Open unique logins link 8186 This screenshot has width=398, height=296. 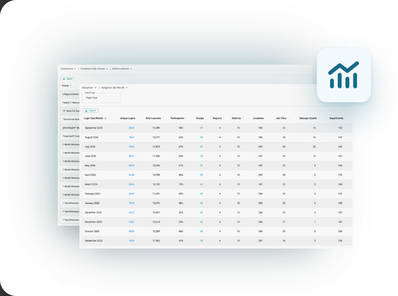pos(131,175)
